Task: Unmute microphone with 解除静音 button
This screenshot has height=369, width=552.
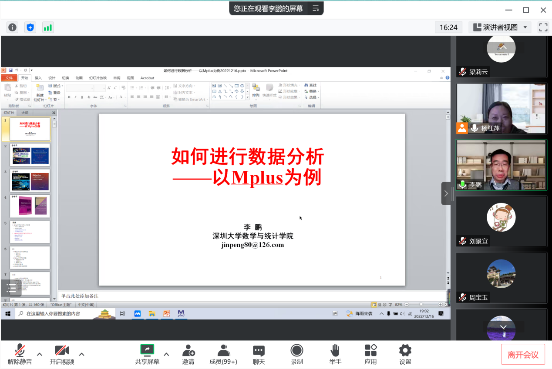Action: [20, 354]
